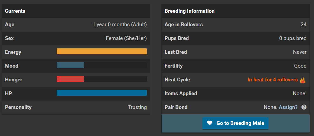
Task: Click the Pair Bond help question-mark icon
Action: click(x=304, y=107)
